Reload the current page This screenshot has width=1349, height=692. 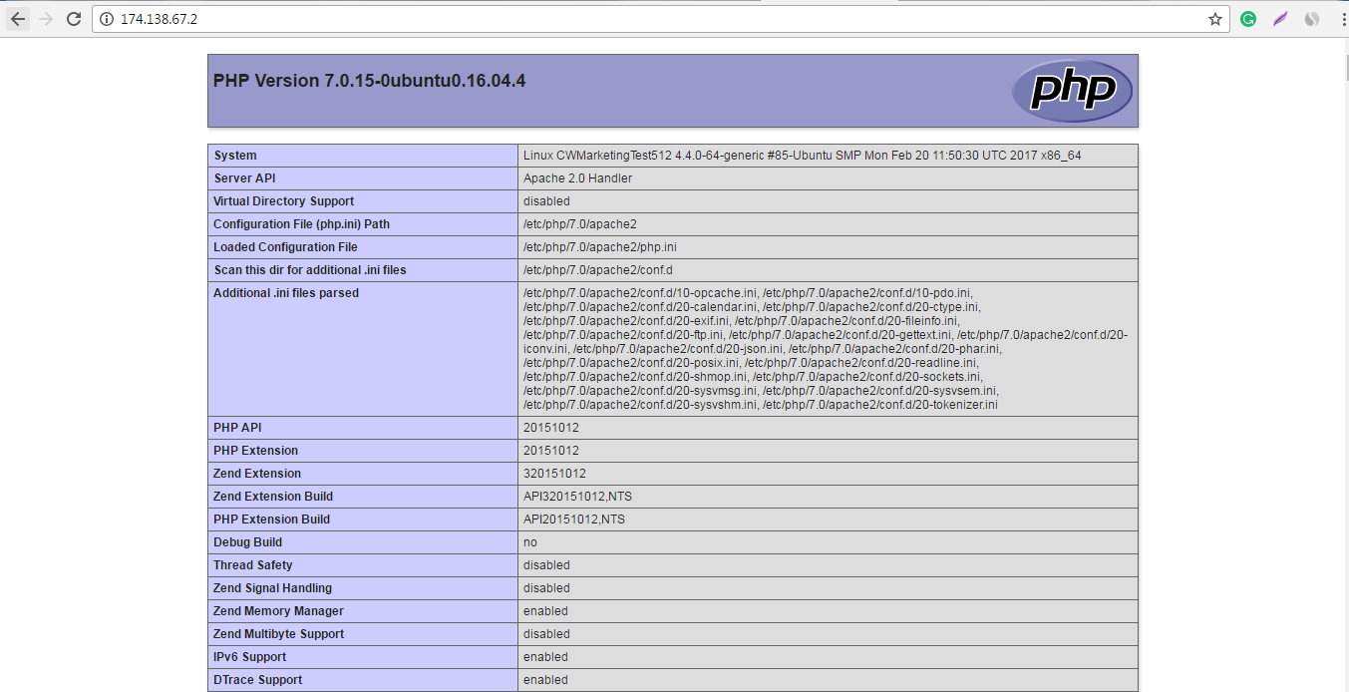tap(74, 19)
